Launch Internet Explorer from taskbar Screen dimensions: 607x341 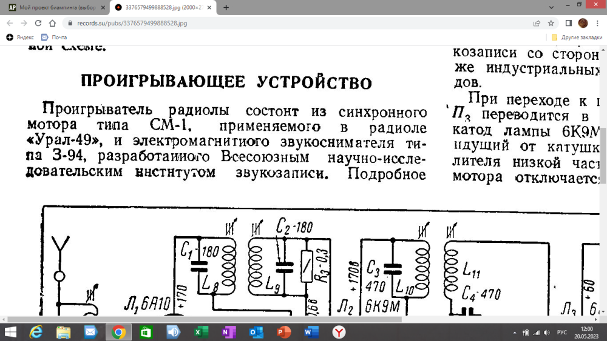tap(36, 332)
